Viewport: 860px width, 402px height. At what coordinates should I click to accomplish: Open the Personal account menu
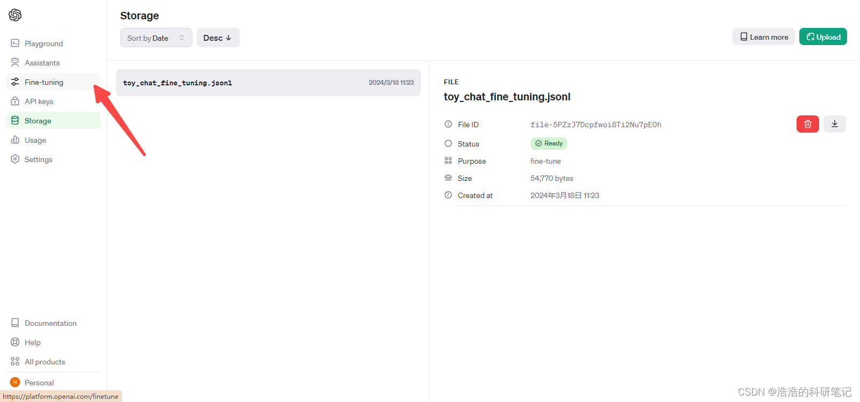(x=53, y=383)
